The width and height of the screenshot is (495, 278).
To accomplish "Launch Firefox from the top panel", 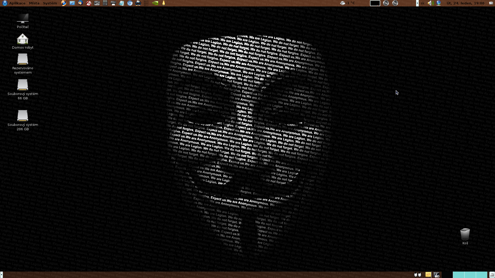I will [64, 3].
